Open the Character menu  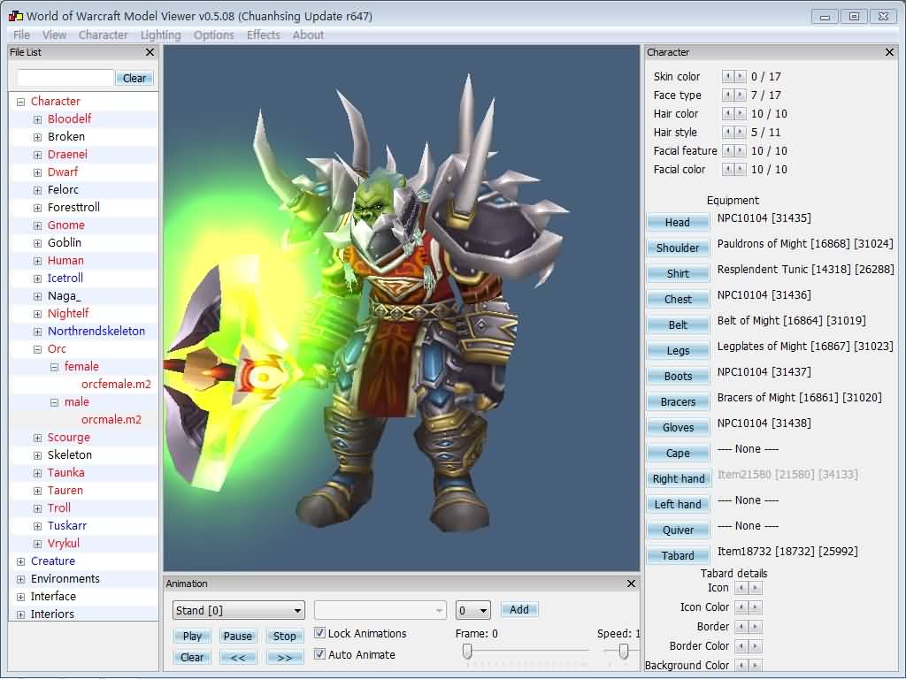pyautogui.click(x=103, y=35)
